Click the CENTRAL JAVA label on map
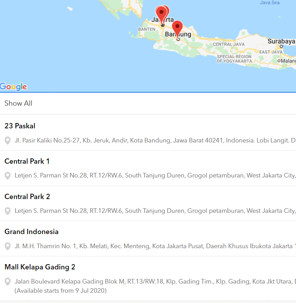 pyautogui.click(x=229, y=44)
